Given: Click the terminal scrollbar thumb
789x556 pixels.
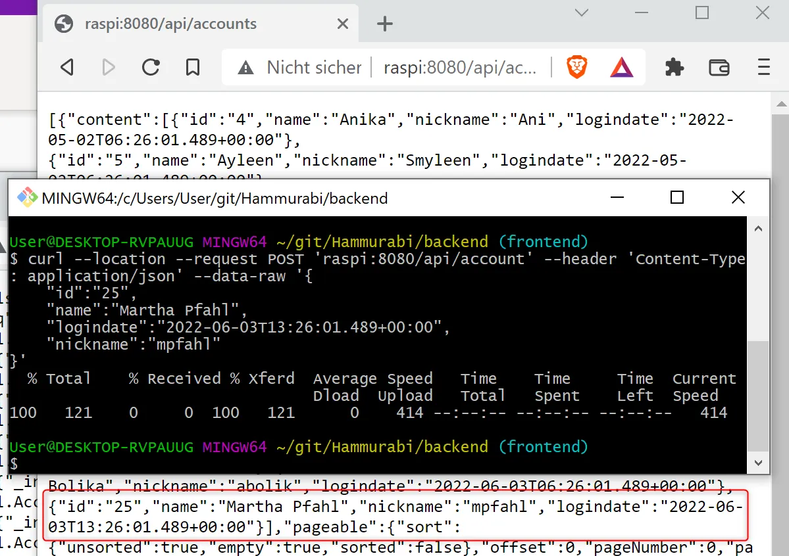Looking at the screenshot, I should (758, 396).
